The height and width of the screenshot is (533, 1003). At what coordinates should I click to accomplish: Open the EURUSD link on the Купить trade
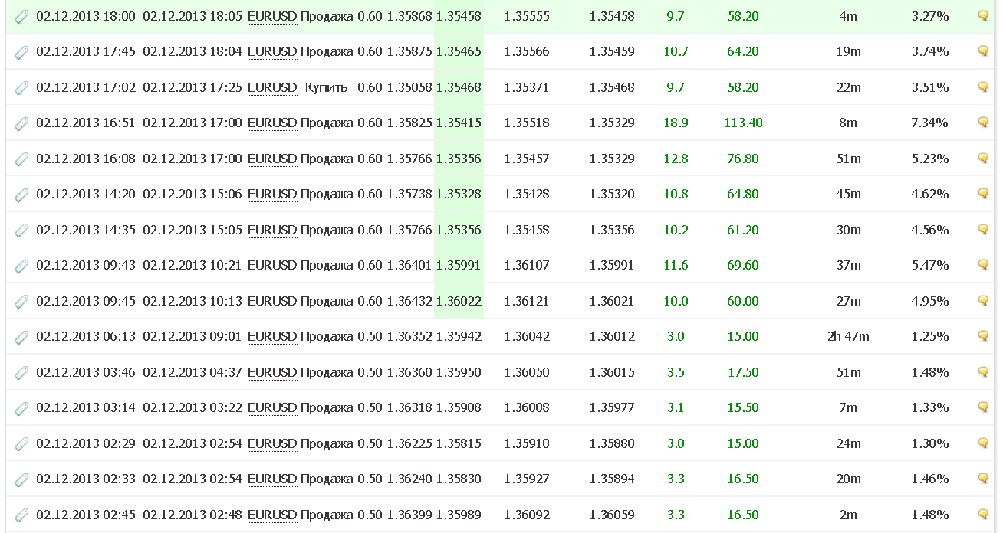coord(272,87)
